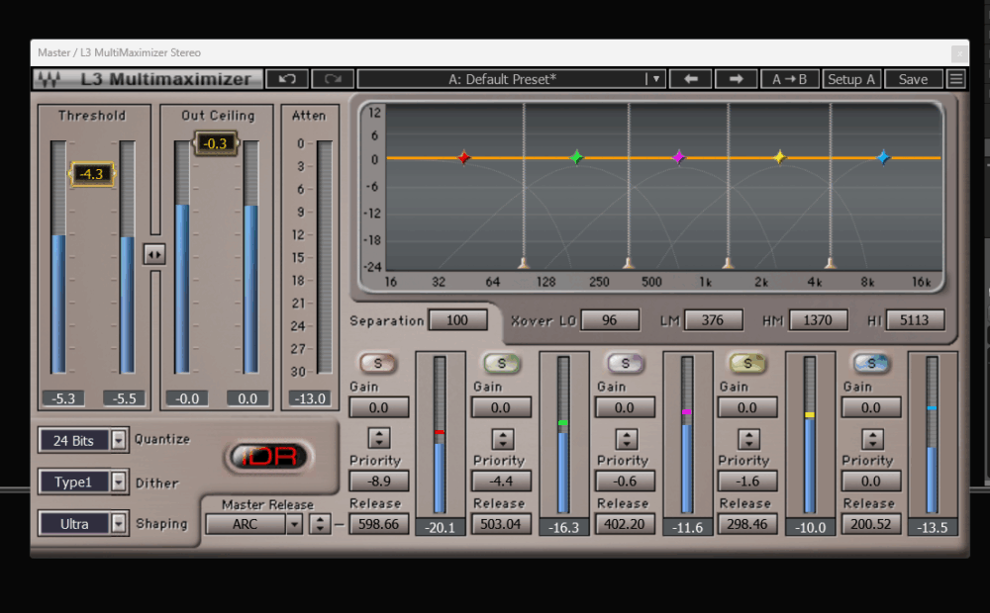Viewport: 990px width, 613px height.
Task: Click the Xover LO frequency field 96
Action: pyautogui.click(x=610, y=320)
